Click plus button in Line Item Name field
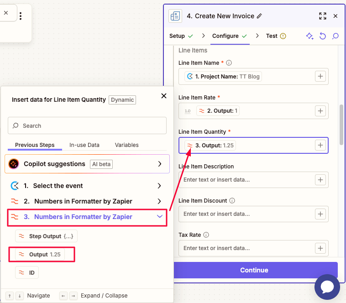The height and width of the screenshot is (303, 346). click(320, 76)
